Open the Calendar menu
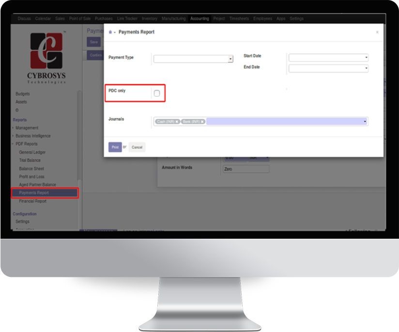 click(43, 18)
